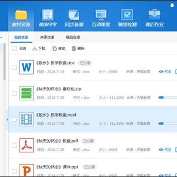Select file name 《秋天的怀念》教案.pdf
The width and height of the screenshot is (177, 177).
[57, 141]
